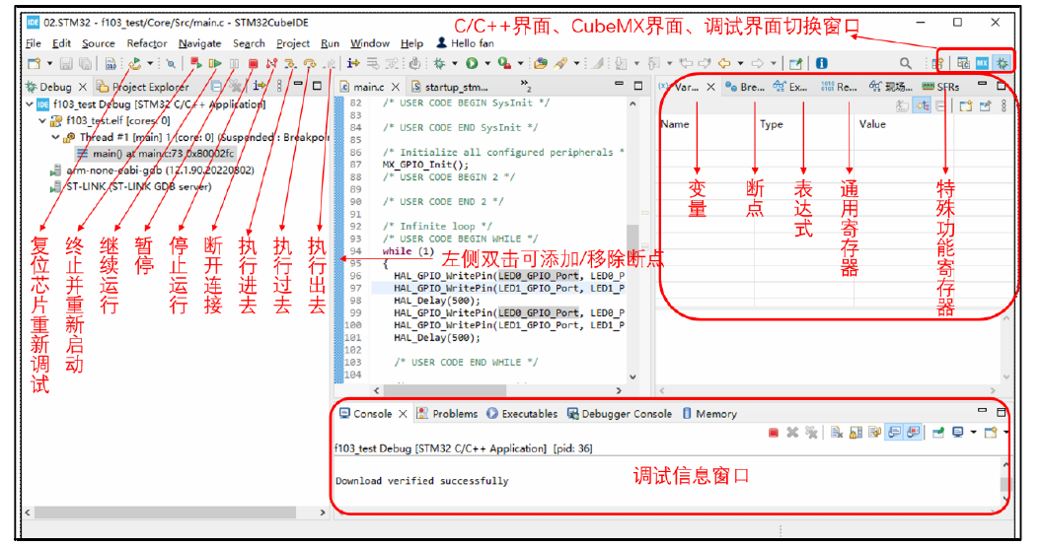Click the Resume green play icon

215,64
